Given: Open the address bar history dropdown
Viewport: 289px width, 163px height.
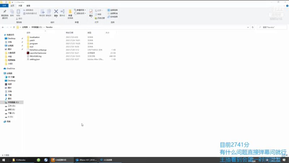Looking at the screenshot, I should pos(248,27).
